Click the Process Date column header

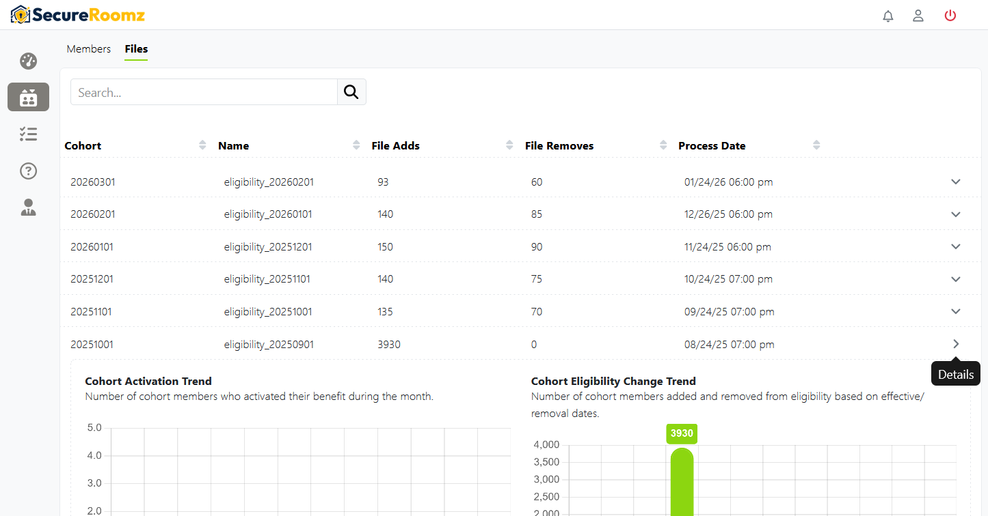712,145
